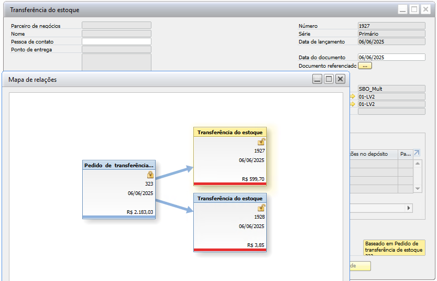Click the open padlock icon on transfer 1927
This screenshot has width=437, height=281.
pyautogui.click(x=261, y=142)
